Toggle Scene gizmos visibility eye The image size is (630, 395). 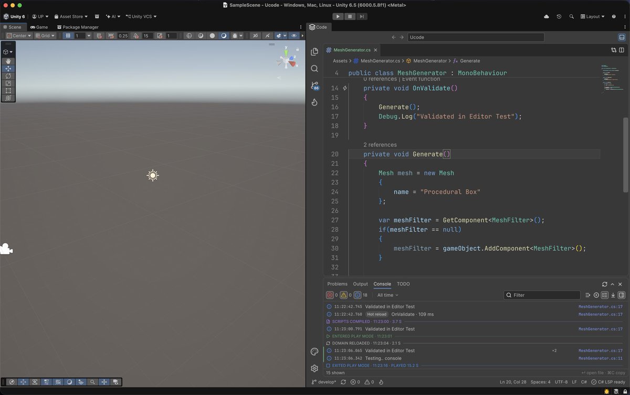pyautogui.click(x=294, y=36)
